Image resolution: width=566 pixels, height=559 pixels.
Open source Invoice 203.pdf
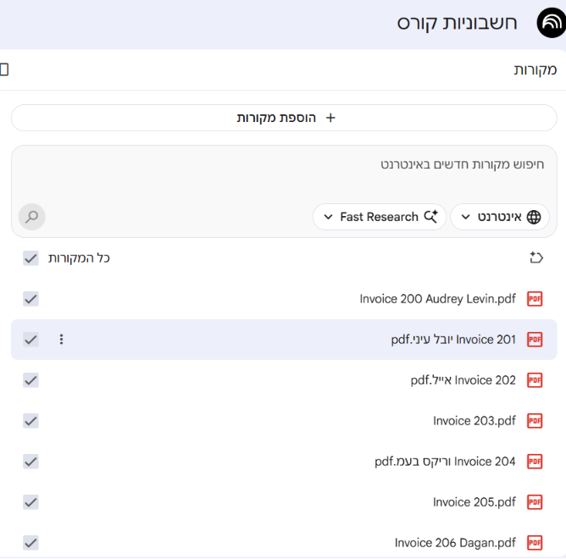click(474, 421)
